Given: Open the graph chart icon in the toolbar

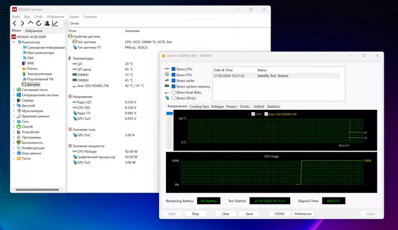Looking at the screenshot, I should coord(55,24).
